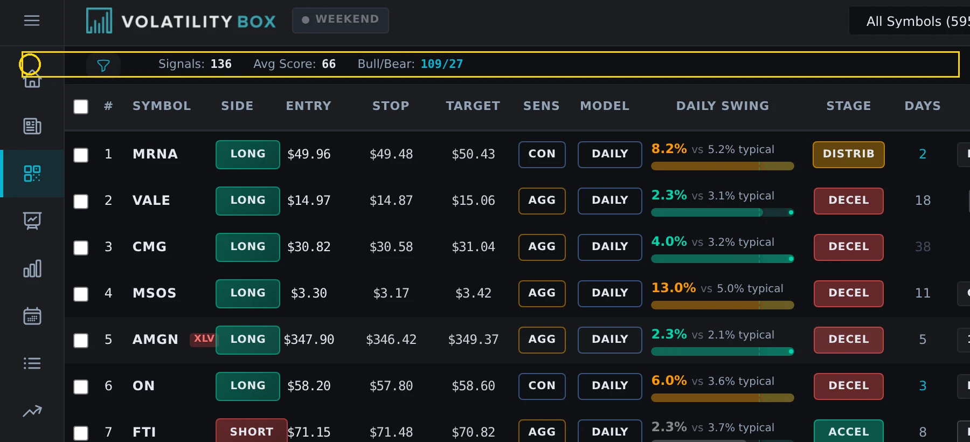This screenshot has height=442, width=970.
Task: Check the FTI row checkbox
Action: (x=81, y=433)
